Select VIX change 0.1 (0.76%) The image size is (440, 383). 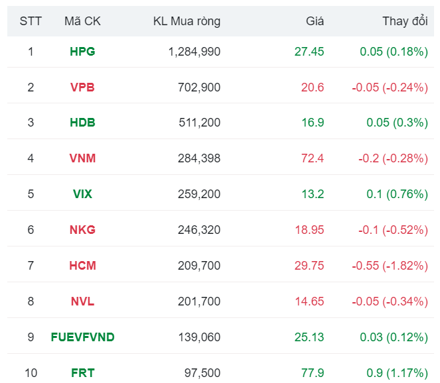click(397, 194)
